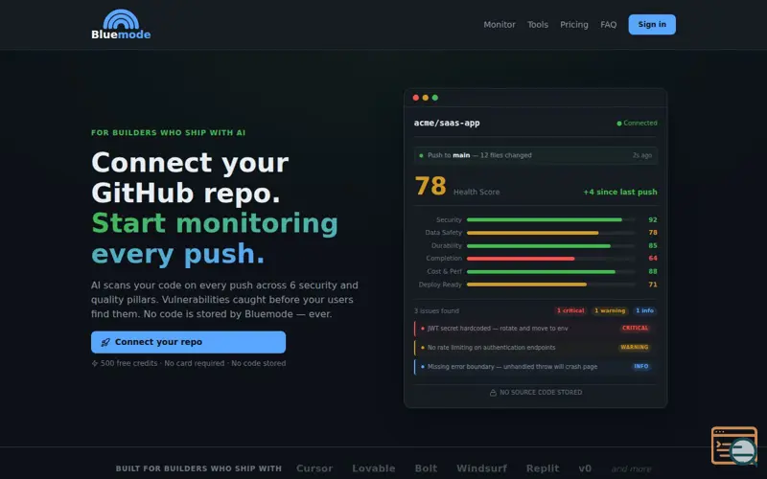
Task: Click the 78 Health Score number
Action: [x=430, y=186]
